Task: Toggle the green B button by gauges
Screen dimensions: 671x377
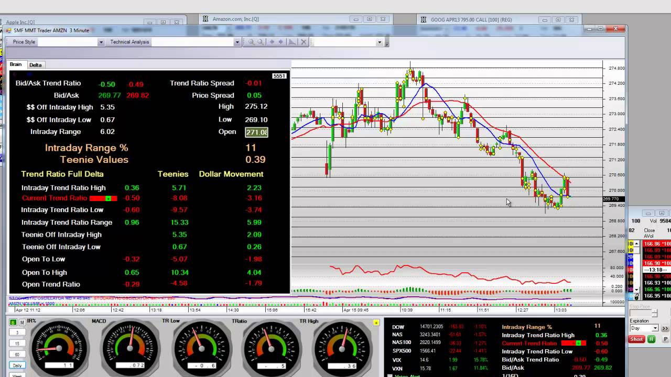Action: click(14, 323)
